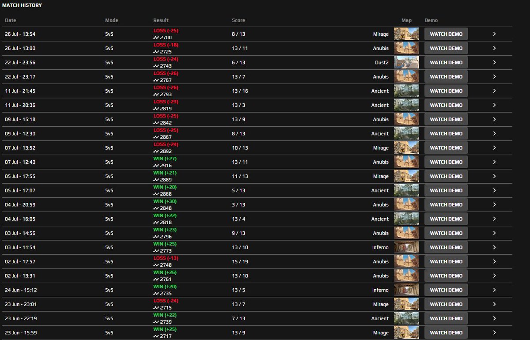Watch demo for 22 Jul 23:56 match
Image resolution: width=530 pixels, height=340 pixels.
point(446,62)
